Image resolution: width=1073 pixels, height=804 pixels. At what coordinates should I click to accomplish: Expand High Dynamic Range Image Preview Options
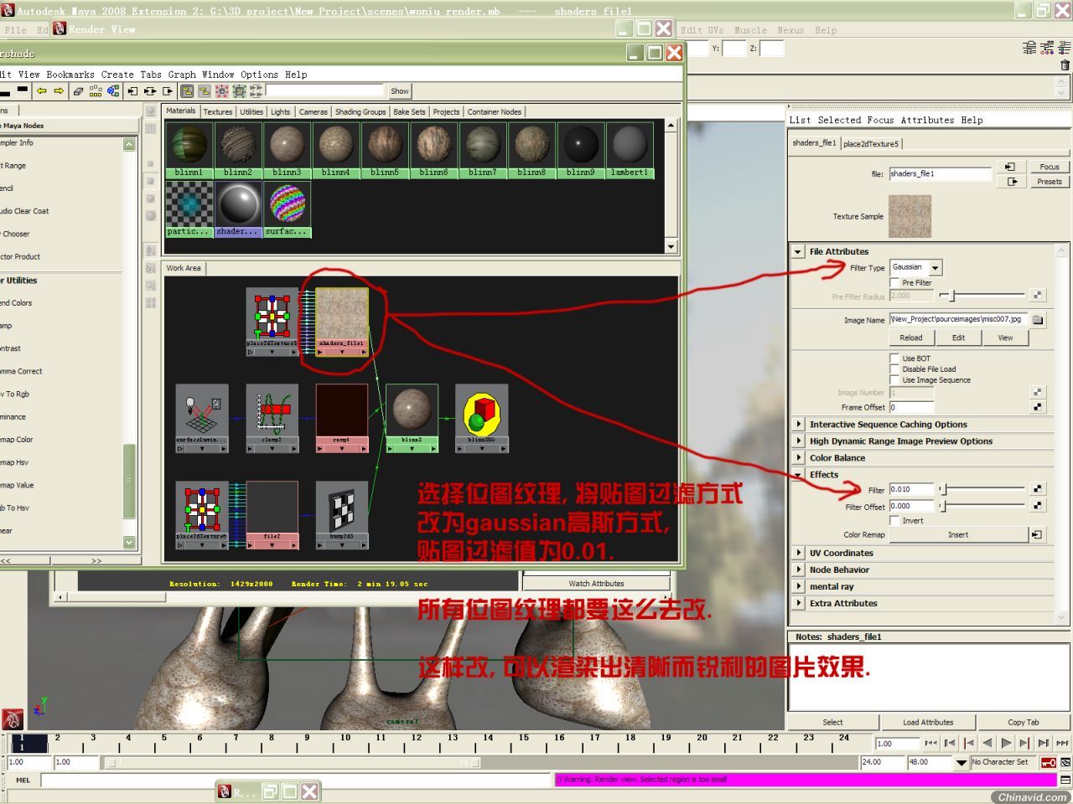pos(798,441)
